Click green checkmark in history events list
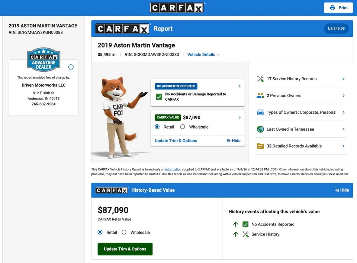Image resolution: width=357 pixels, height=263 pixels. pyautogui.click(x=245, y=224)
